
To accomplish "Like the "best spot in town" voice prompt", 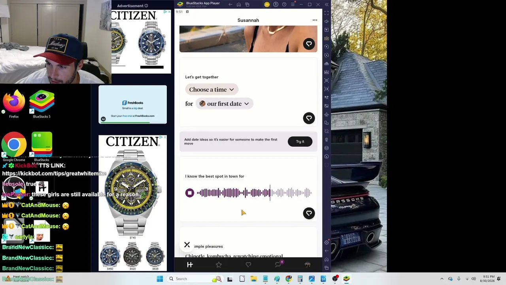I will (x=309, y=213).
